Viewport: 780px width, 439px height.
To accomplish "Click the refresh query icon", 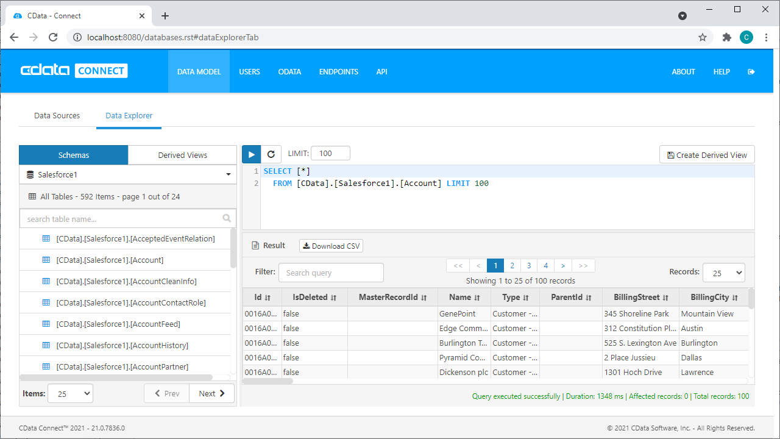I will (x=271, y=155).
